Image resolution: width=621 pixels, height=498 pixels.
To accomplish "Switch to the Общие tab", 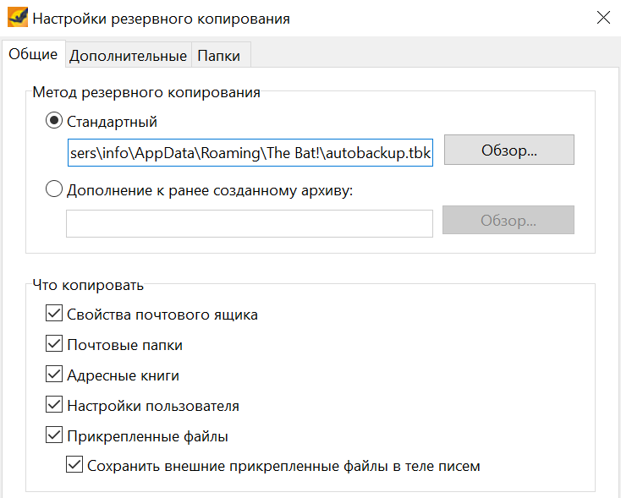I will (x=33, y=55).
